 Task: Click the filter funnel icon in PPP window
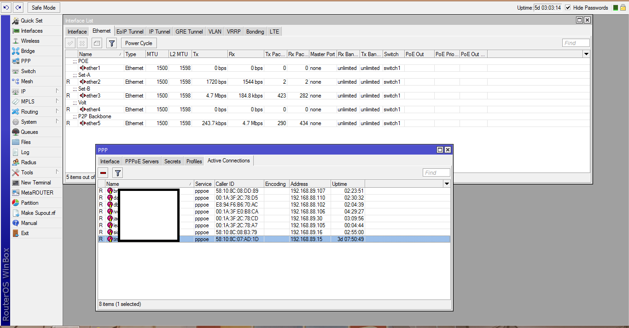coord(118,173)
